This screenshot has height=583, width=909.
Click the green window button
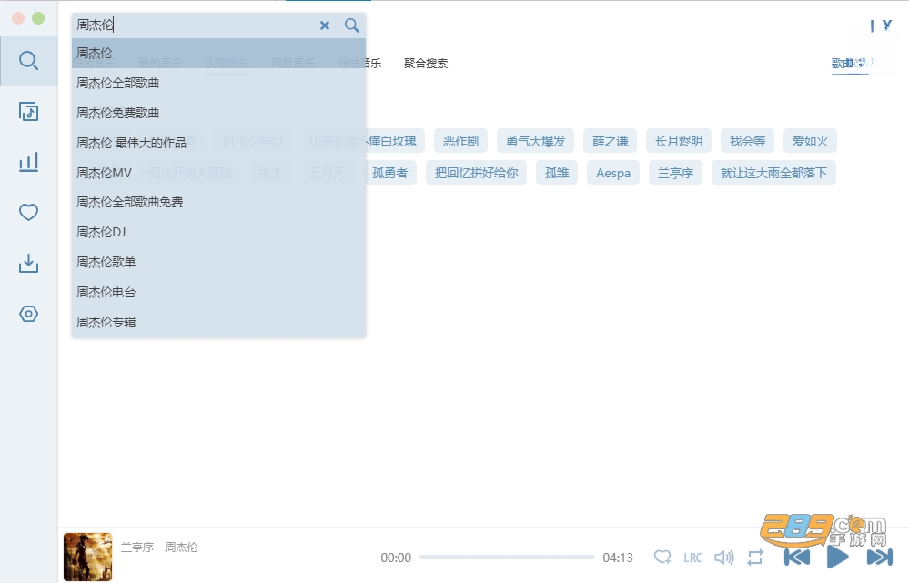click(38, 18)
